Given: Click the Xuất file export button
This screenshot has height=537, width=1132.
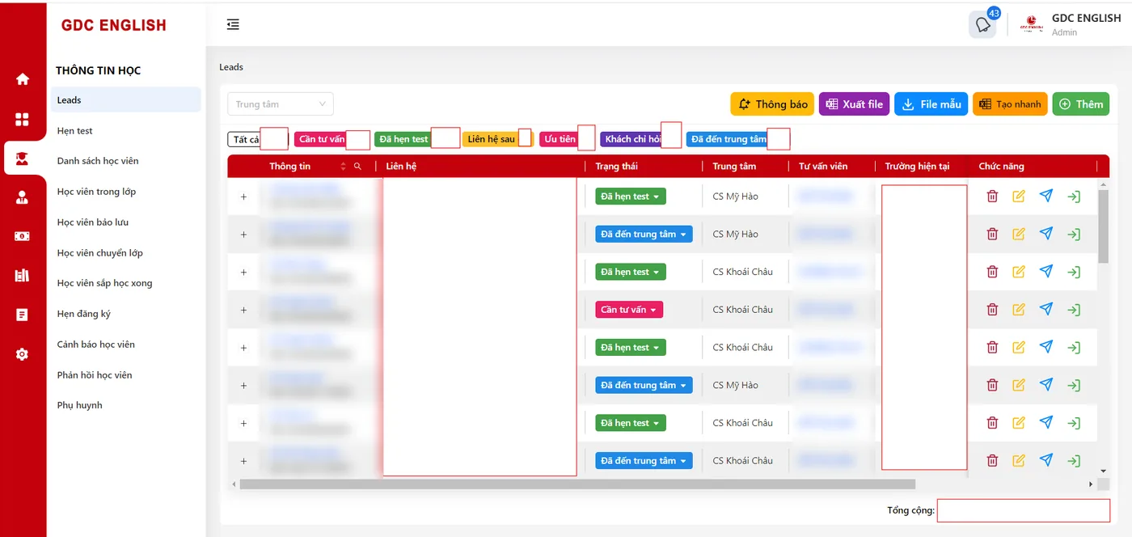Looking at the screenshot, I should coord(855,104).
